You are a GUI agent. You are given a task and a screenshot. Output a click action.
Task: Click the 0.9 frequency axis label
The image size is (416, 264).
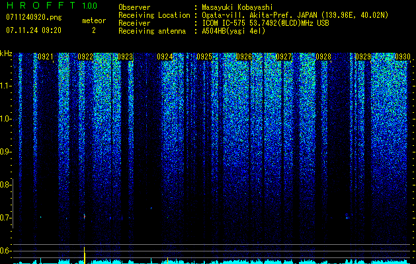[5, 152]
